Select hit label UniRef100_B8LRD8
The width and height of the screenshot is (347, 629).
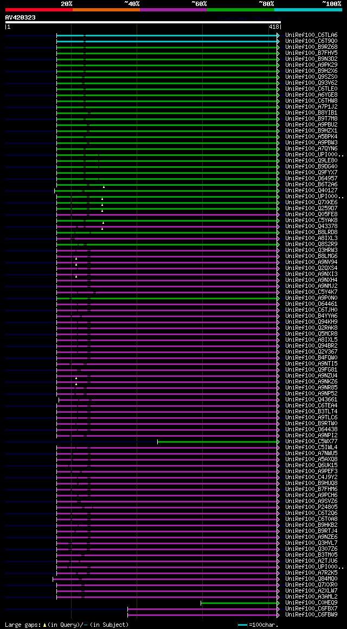[311, 232]
